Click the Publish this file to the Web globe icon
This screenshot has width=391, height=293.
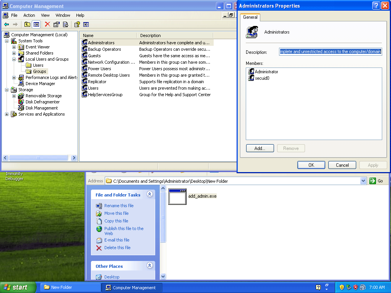click(x=99, y=229)
